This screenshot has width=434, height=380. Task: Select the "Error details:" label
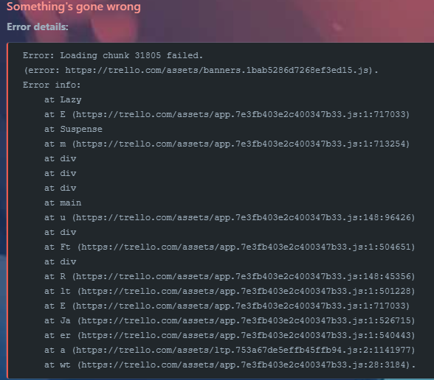(38, 27)
